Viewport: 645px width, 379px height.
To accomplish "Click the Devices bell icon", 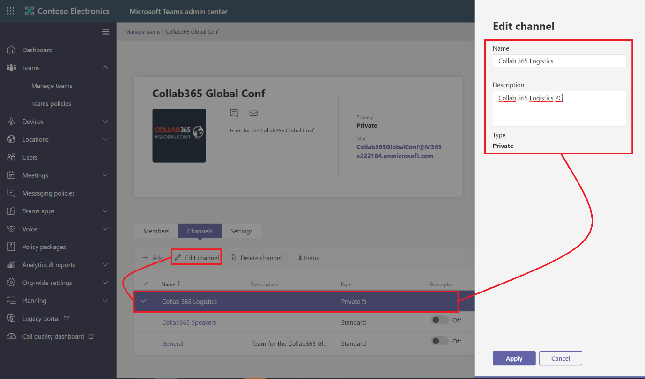I will [11, 122].
